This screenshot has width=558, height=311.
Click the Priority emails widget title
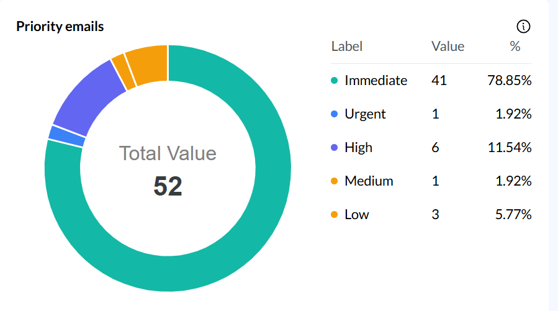[x=60, y=27]
